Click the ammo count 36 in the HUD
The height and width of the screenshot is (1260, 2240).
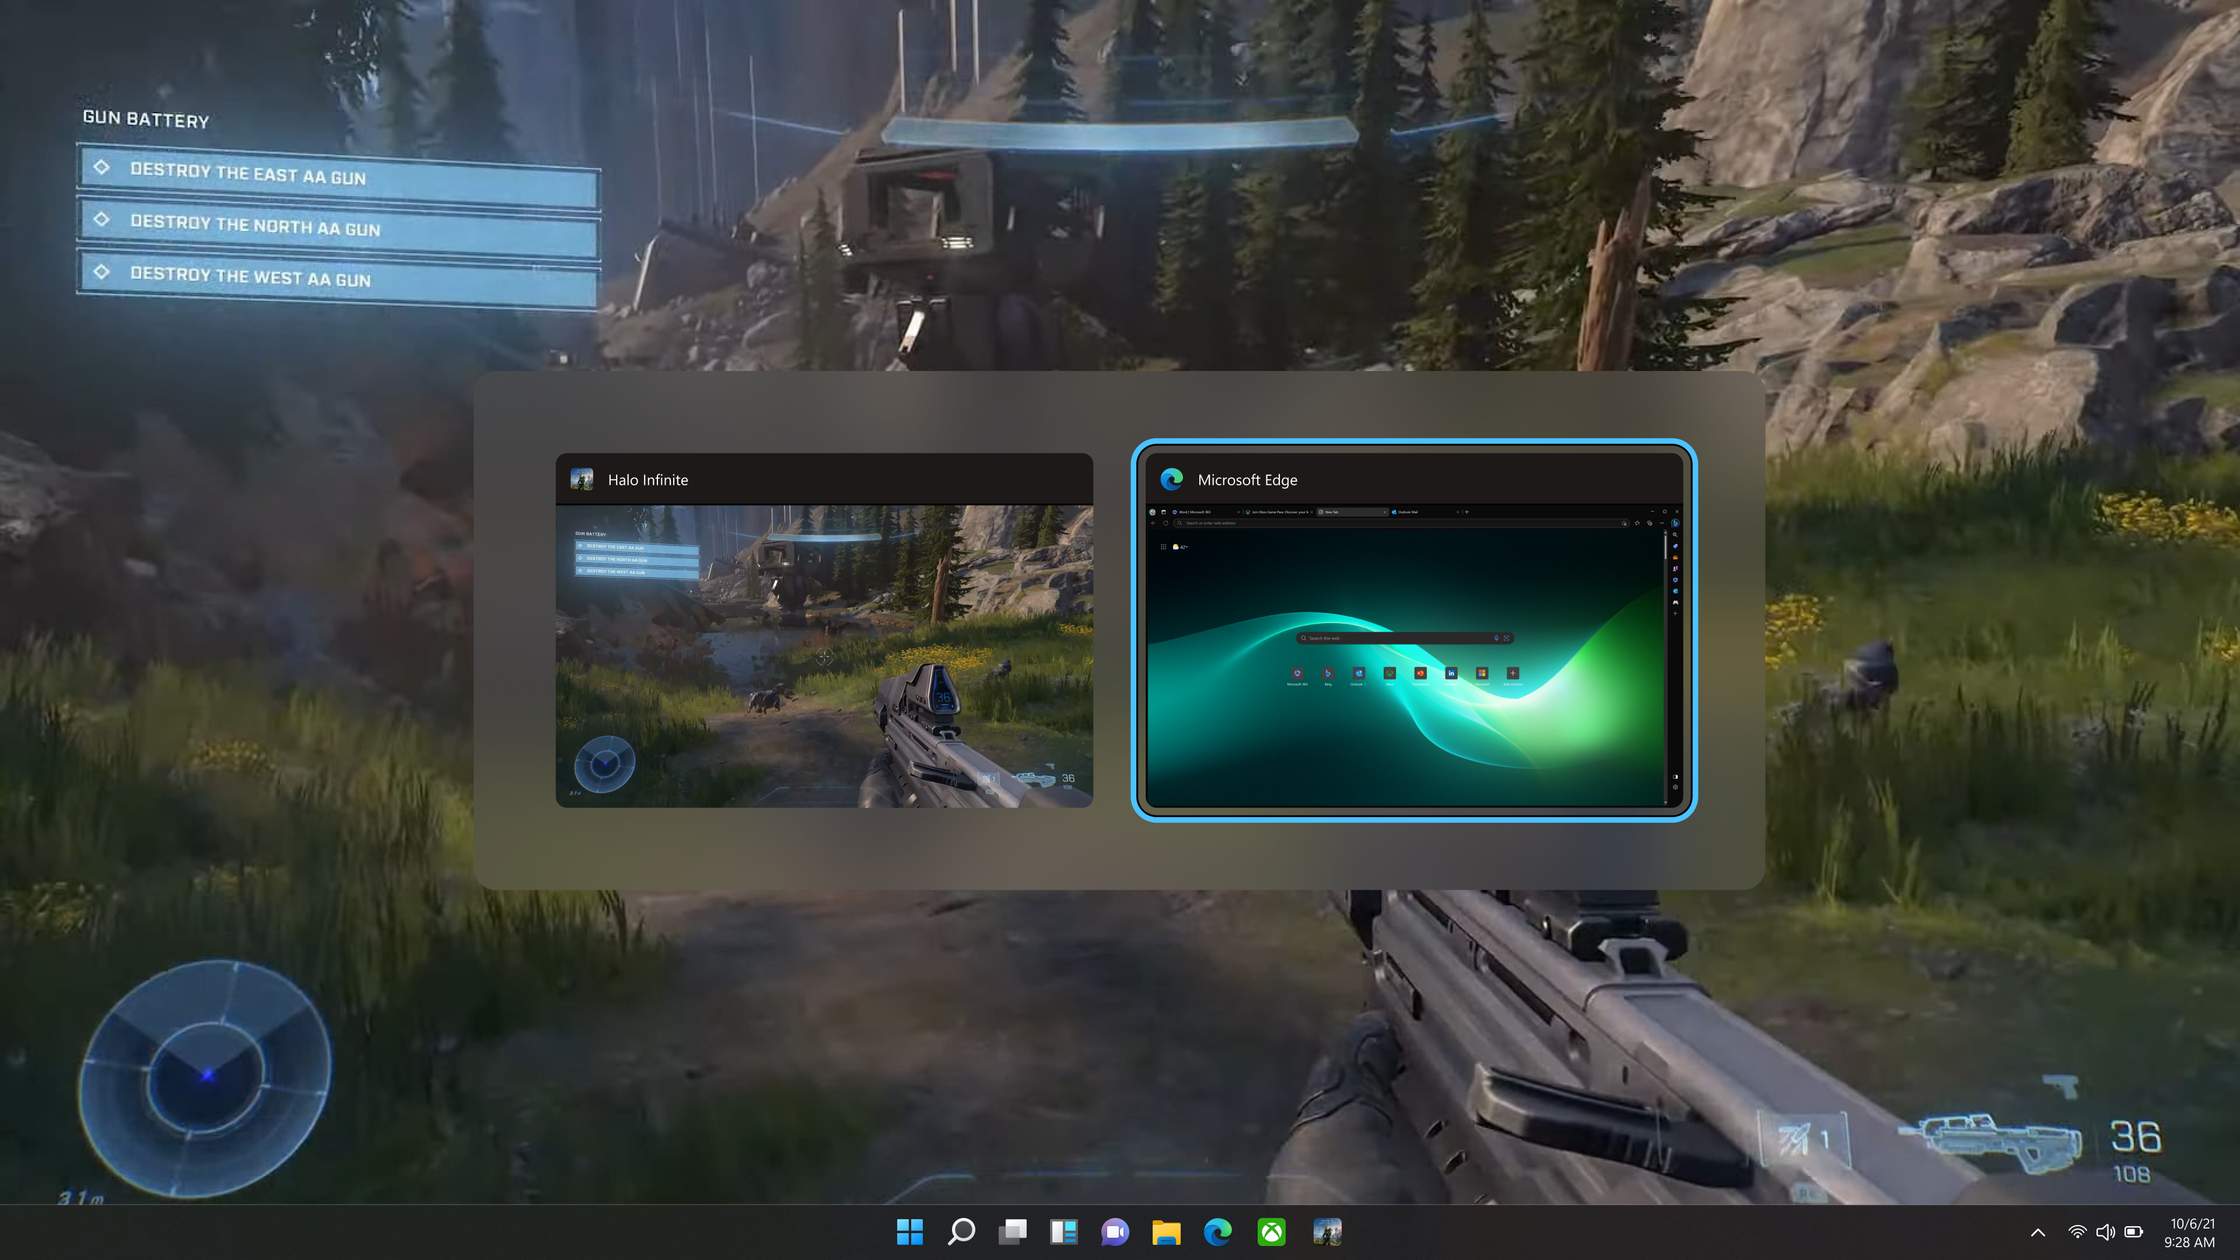[x=2135, y=1136]
